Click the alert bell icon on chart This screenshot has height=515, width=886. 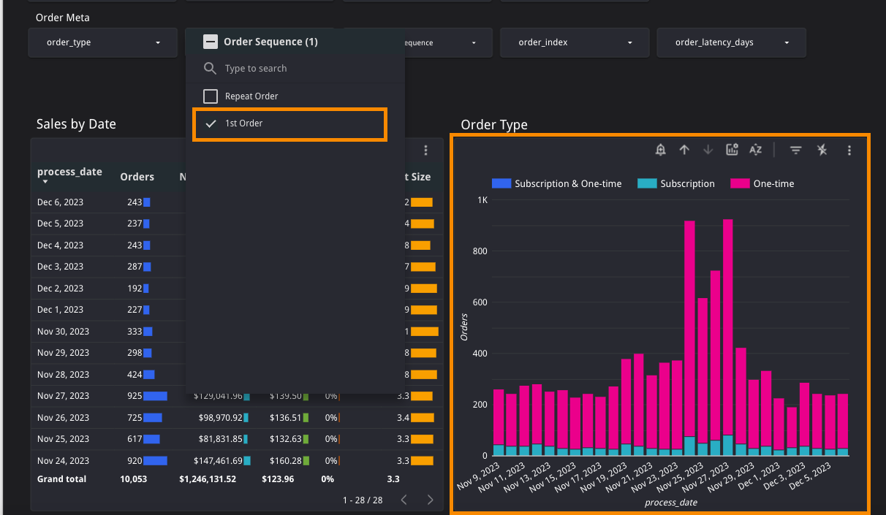point(661,150)
